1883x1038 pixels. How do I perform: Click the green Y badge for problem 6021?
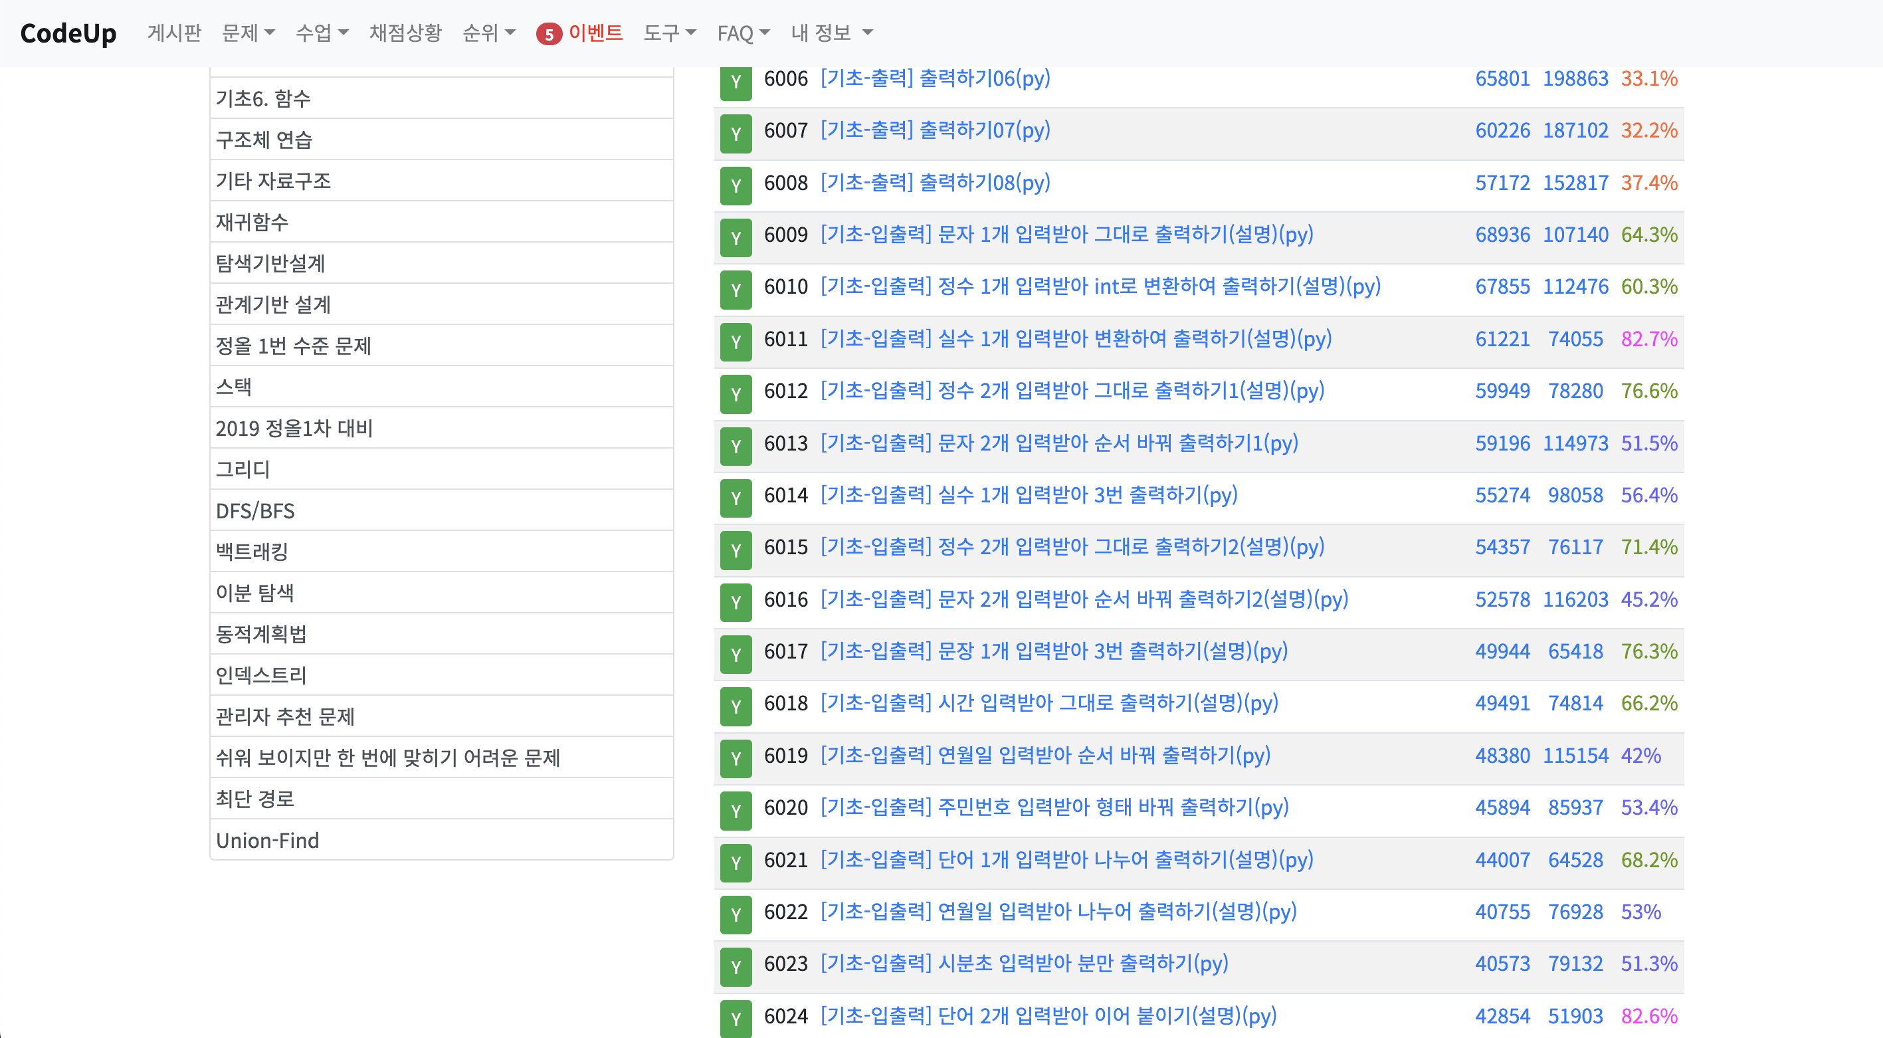point(736,863)
